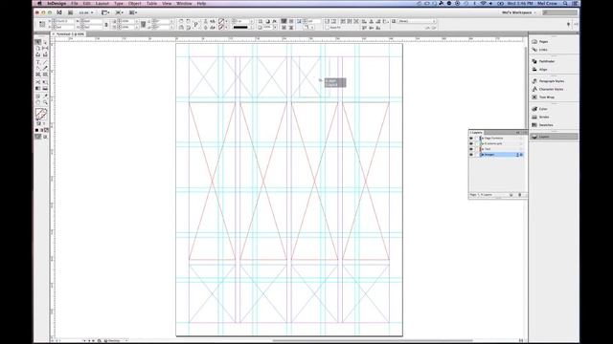Delete selected layer with trash icon
This screenshot has height=344, width=613.
(x=519, y=195)
